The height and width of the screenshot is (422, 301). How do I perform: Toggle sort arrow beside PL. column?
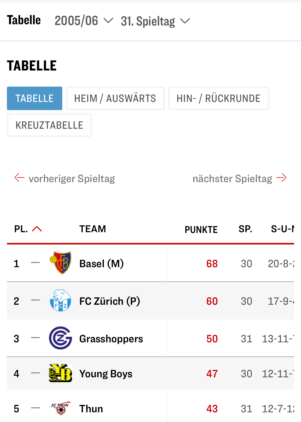[x=37, y=229]
